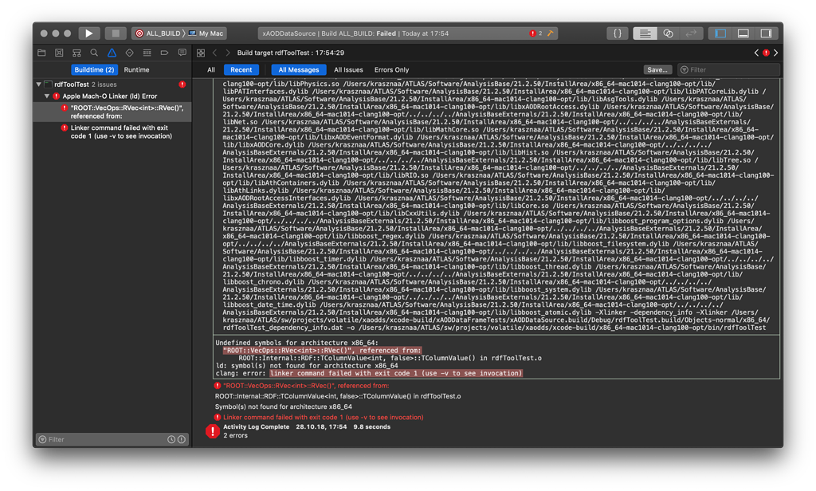Click the highlighted "linker command failed" transcript text
Viewport: 816px width, 491px height.
click(x=396, y=373)
